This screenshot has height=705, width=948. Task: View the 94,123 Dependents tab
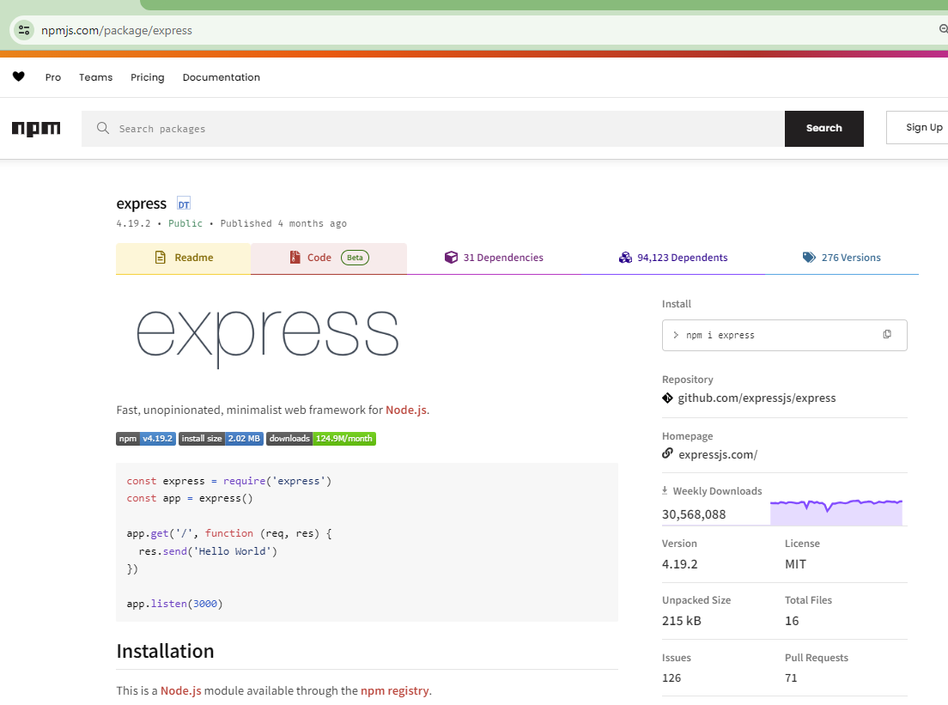pyautogui.click(x=673, y=258)
